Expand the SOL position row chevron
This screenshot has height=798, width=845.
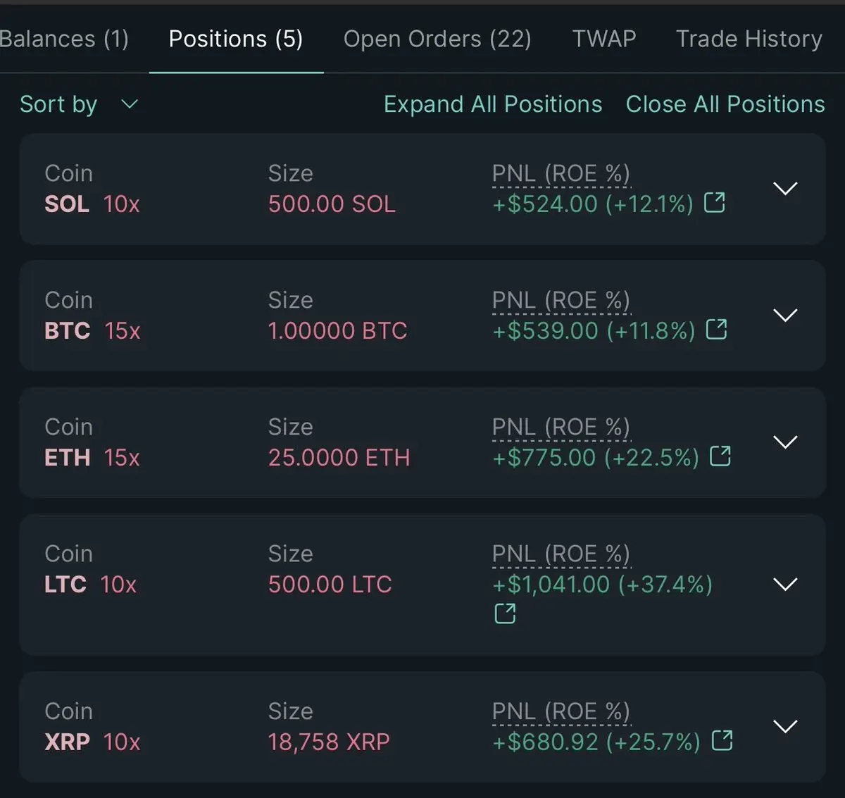(785, 189)
